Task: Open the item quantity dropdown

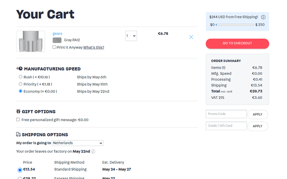Action: coord(131,36)
